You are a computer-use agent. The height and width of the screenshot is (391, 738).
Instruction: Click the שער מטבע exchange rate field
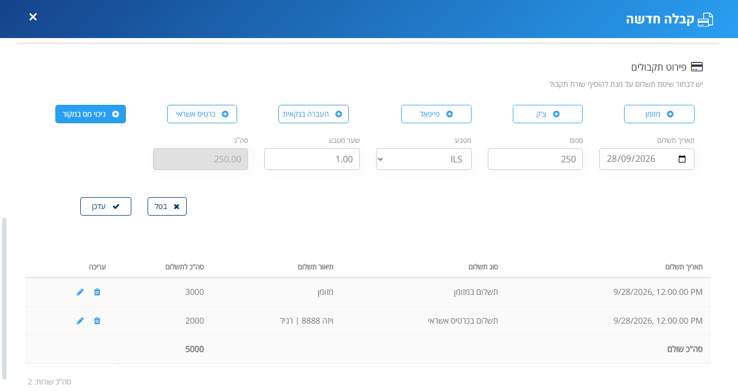tap(312, 159)
